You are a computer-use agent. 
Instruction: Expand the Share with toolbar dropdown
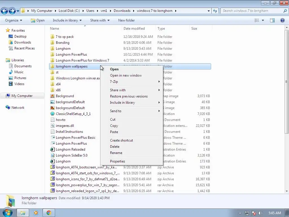100,20
